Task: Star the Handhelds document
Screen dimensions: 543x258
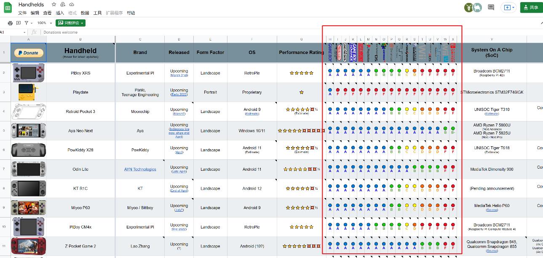Action: 53,5
